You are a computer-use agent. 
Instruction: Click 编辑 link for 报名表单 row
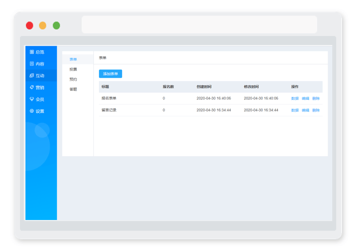coord(305,98)
